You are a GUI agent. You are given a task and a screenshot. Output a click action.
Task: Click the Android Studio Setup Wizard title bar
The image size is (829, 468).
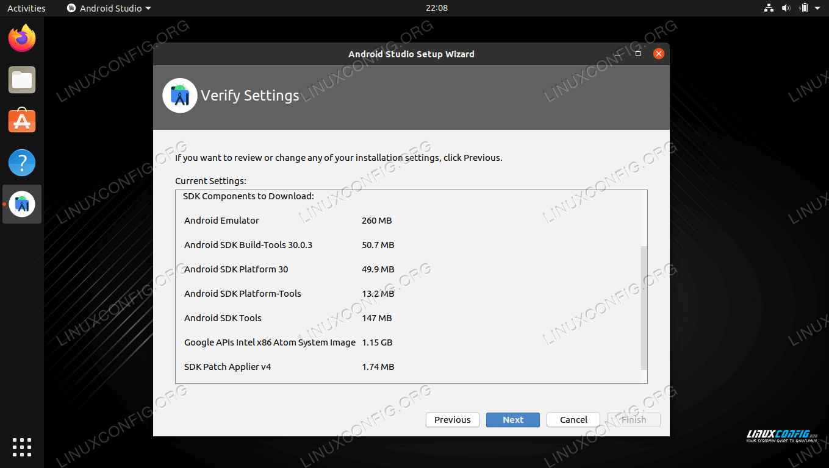(411, 54)
